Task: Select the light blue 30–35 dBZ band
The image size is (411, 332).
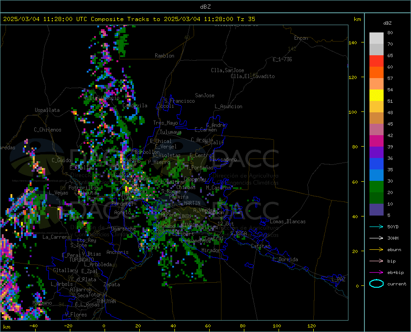Action: tap(376, 175)
